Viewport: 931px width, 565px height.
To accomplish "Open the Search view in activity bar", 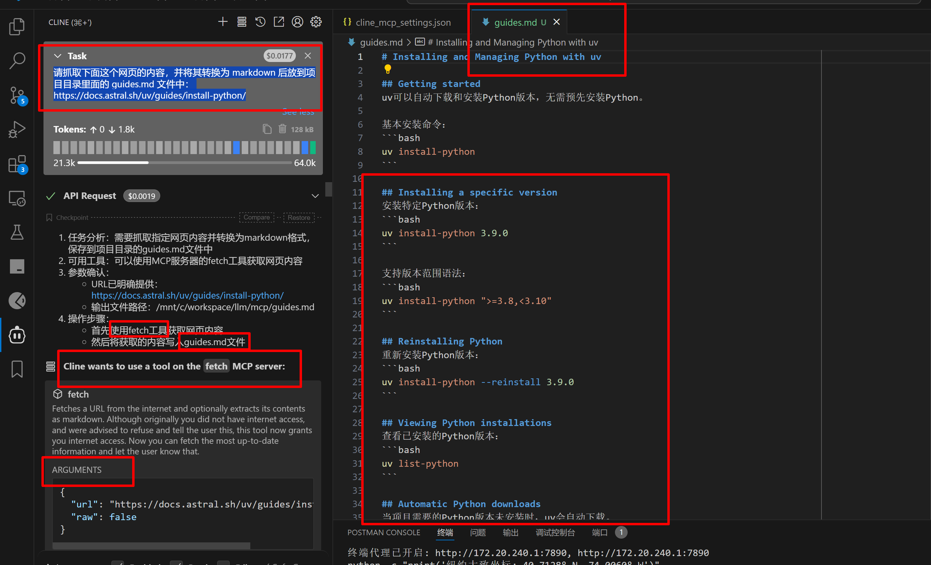I will 17,61.
